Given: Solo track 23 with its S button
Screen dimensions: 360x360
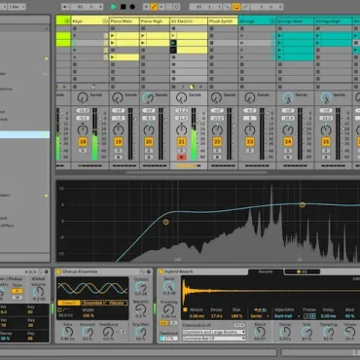Looking at the screenshot, I should point(250,151).
